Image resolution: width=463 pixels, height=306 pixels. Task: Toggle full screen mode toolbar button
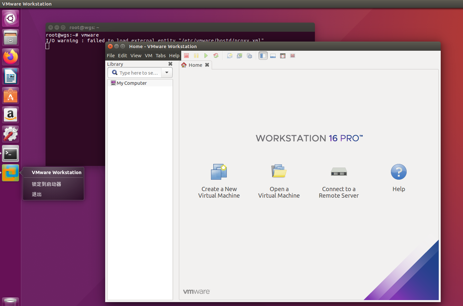(x=283, y=56)
